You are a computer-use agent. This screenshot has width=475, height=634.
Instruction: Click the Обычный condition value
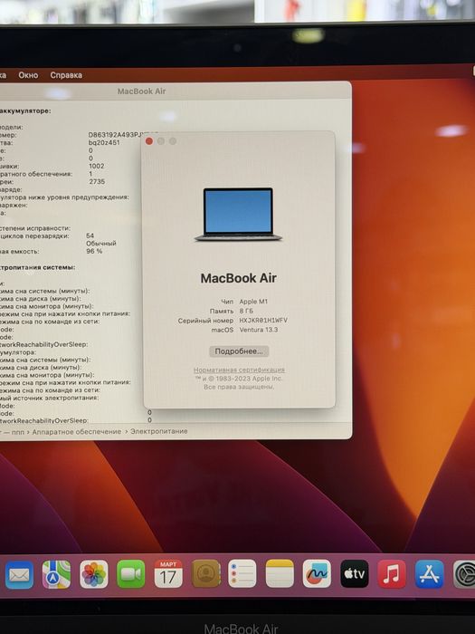coord(101,244)
